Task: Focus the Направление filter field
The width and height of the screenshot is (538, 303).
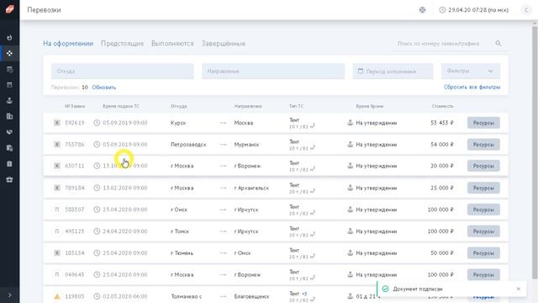Action: (x=273, y=71)
